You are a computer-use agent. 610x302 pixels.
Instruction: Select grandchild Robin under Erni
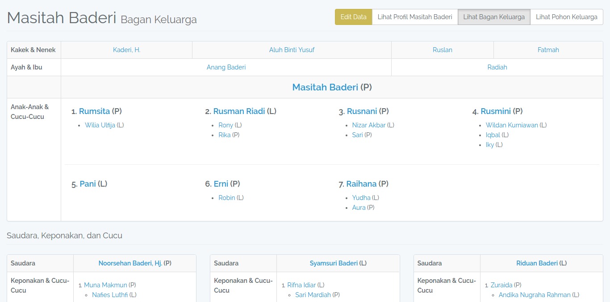pos(226,198)
